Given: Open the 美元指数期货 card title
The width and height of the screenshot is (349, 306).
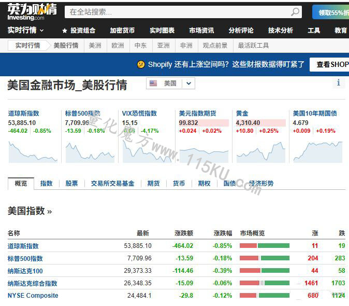Looking at the screenshot, I should click(198, 114).
